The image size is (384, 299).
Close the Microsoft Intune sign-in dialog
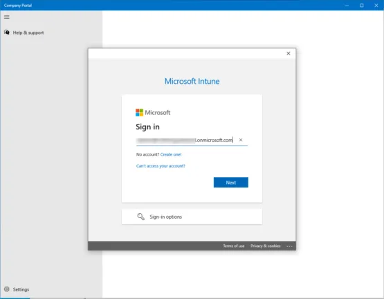[x=289, y=53]
